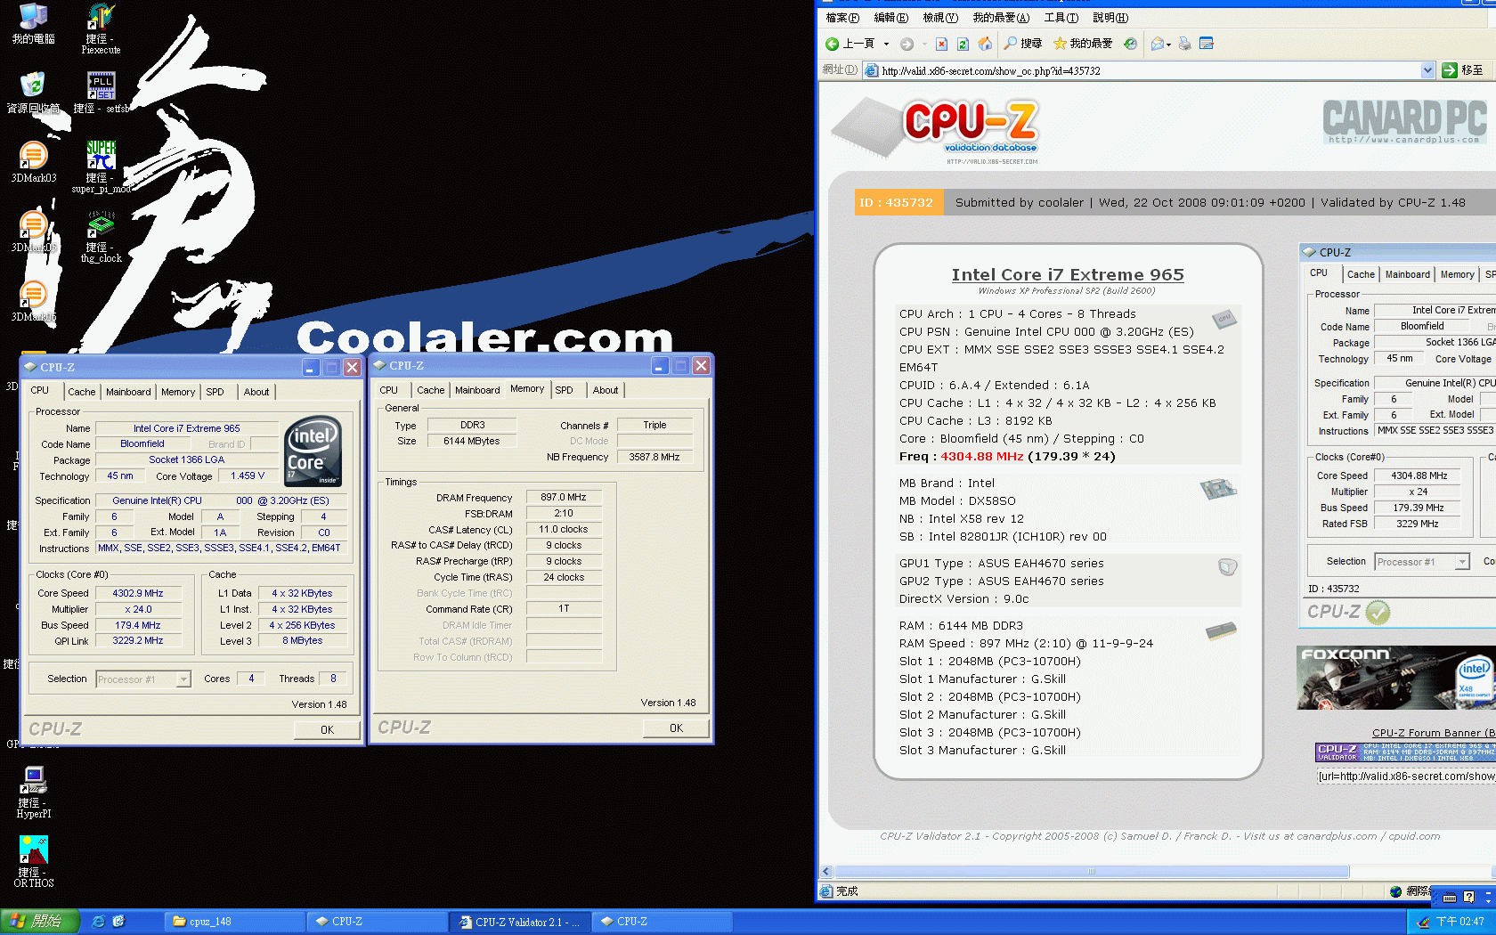This screenshot has height=935, width=1496.
Task: Select the Piexecute shortcut on desktop
Action: [x=101, y=28]
